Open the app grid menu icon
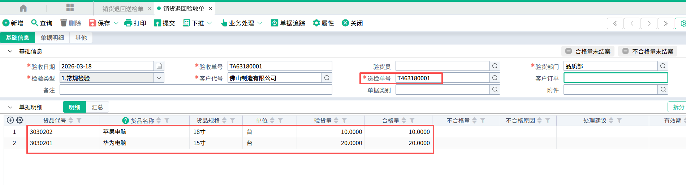Screen dimensions: 686x185 [70, 8]
